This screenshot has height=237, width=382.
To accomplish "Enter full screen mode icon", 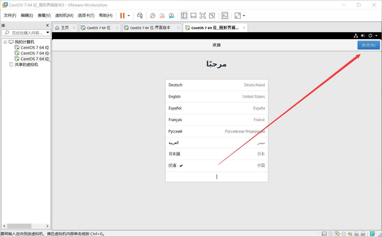I will [x=203, y=16].
